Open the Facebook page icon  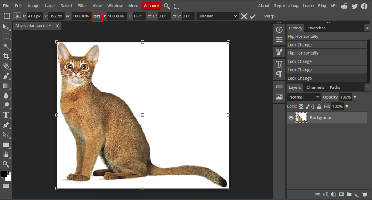click(x=364, y=6)
